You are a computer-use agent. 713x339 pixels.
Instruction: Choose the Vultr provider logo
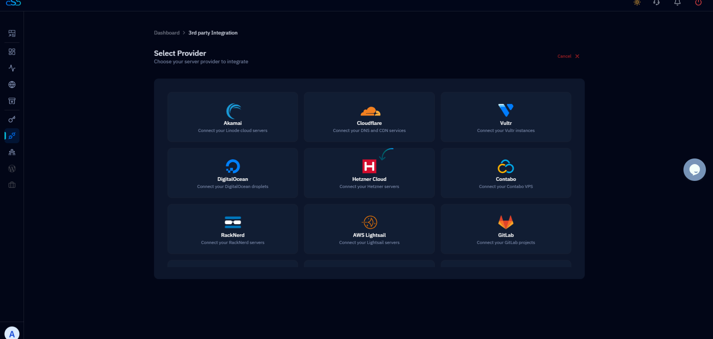coord(506,110)
